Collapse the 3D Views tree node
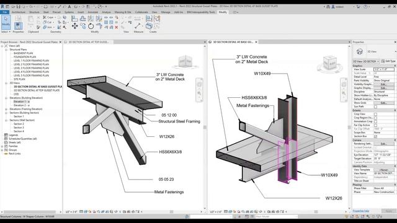The height and width of the screenshot is (223, 397). click(x=6, y=83)
